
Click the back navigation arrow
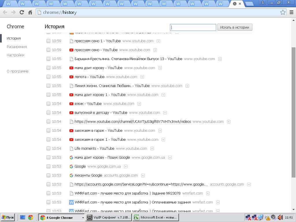click(5, 12)
